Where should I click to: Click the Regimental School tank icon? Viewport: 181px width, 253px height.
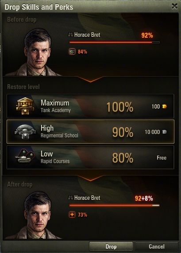coord(25,132)
